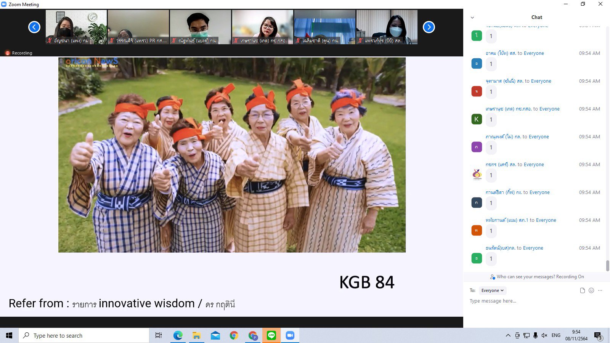Viewport: 610px width, 343px height.
Task: Select first participant video thumbnail with clock
Action: [x=76, y=27]
